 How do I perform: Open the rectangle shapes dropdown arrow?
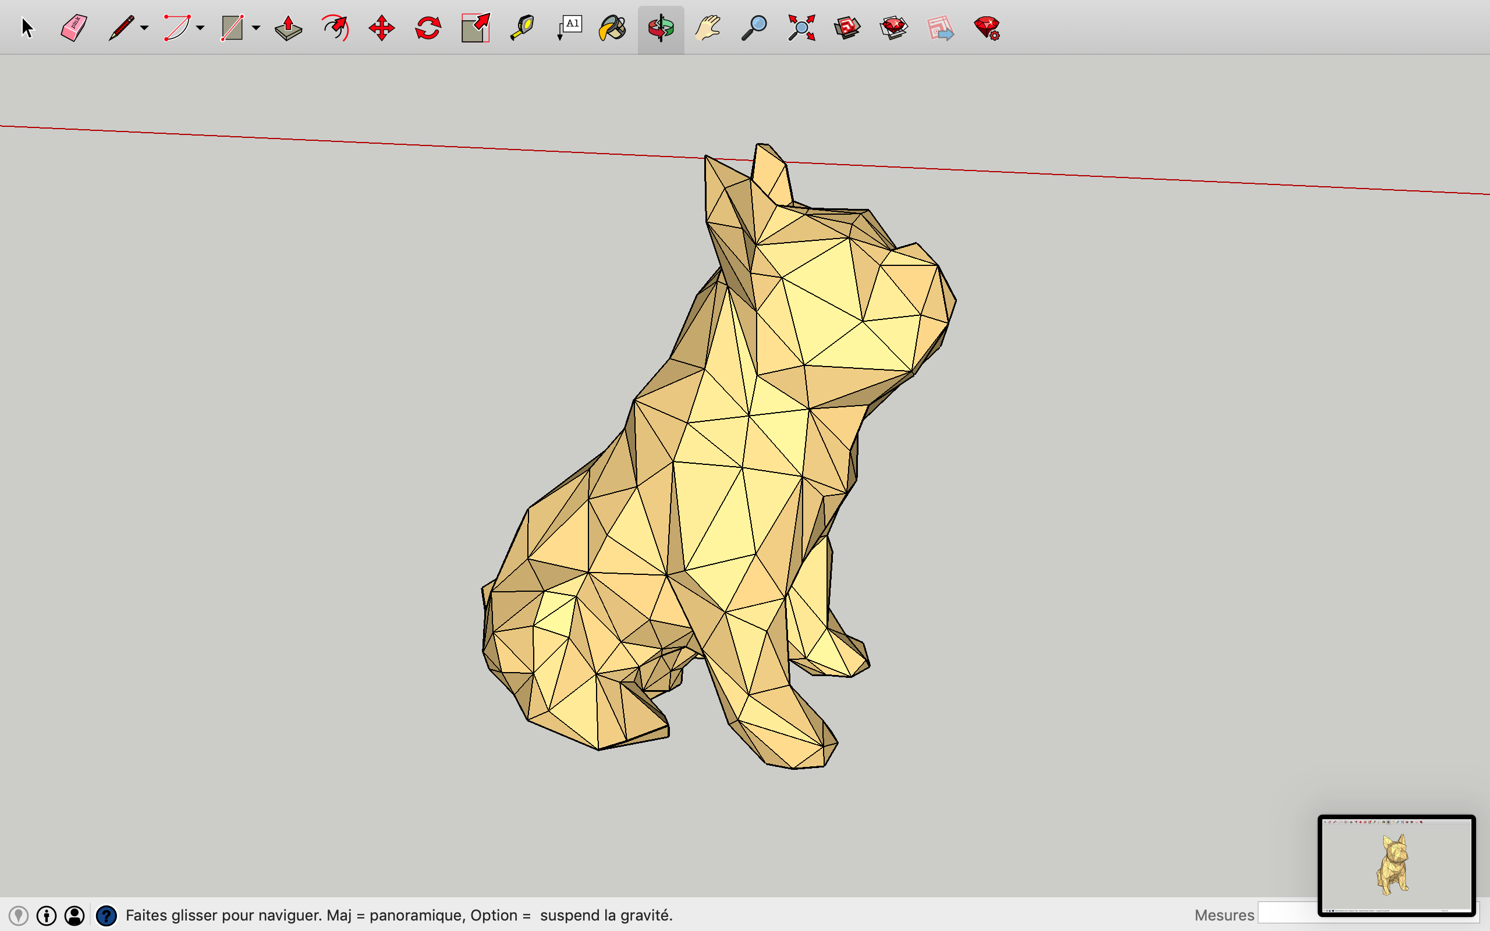[x=256, y=28]
